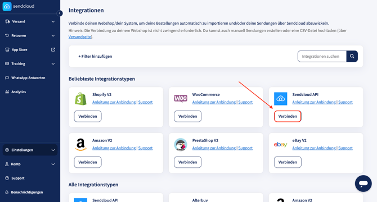Image resolution: width=377 pixels, height=202 pixels.
Task: Click the PrestaShop mascot icon
Action: click(x=181, y=145)
